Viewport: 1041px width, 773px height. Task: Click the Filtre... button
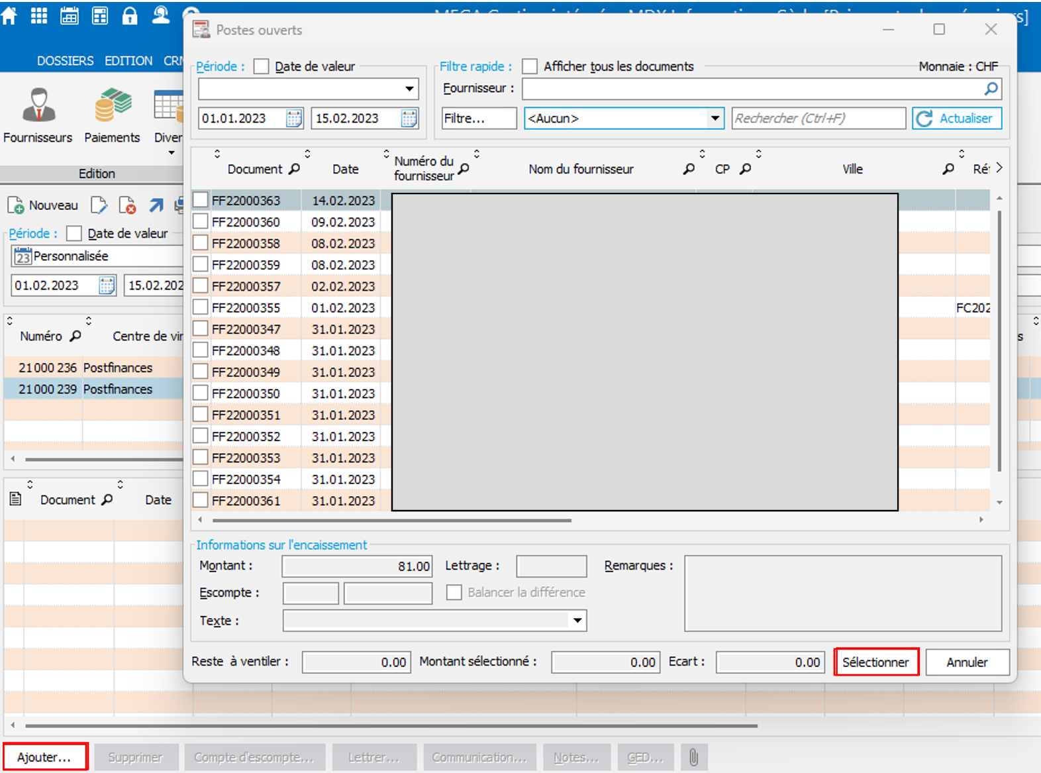pos(479,119)
